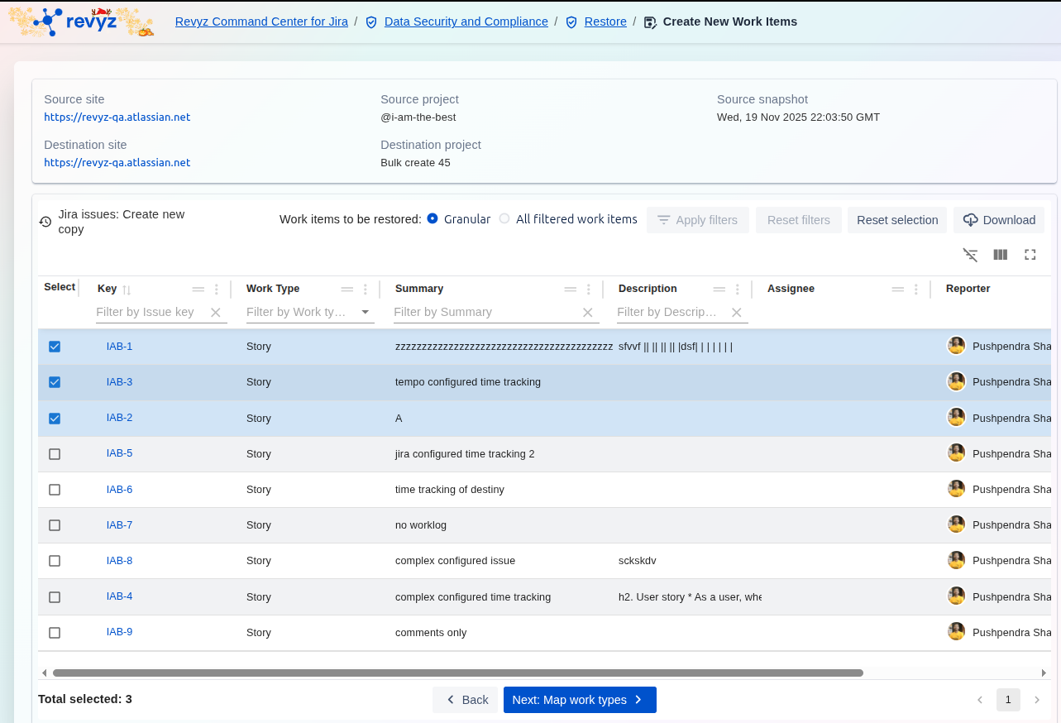The height and width of the screenshot is (723, 1061).
Task: Open the Summary column three-dot menu
Action: click(589, 290)
